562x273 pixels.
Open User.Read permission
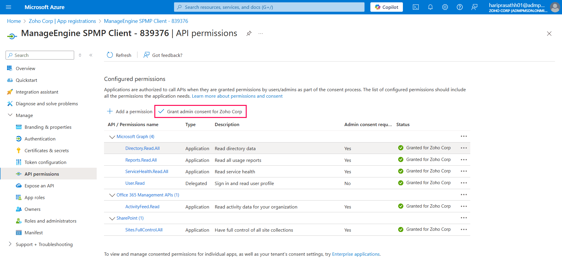tap(135, 183)
